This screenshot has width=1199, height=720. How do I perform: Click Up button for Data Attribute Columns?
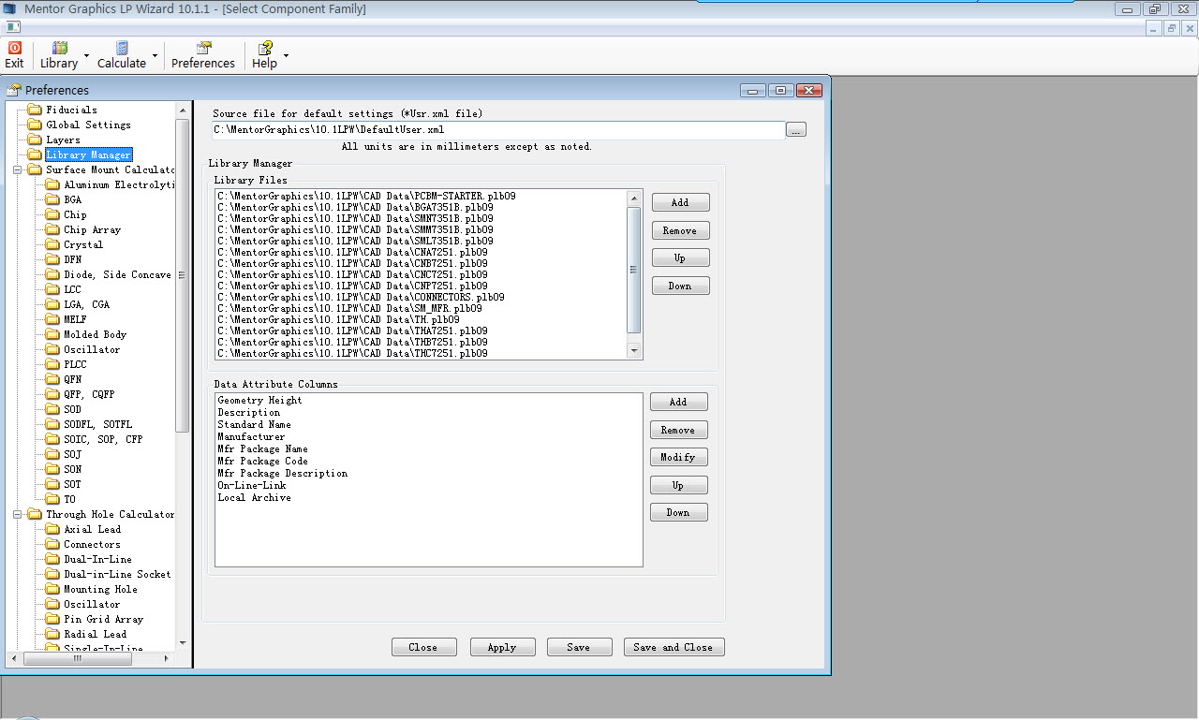click(x=678, y=485)
